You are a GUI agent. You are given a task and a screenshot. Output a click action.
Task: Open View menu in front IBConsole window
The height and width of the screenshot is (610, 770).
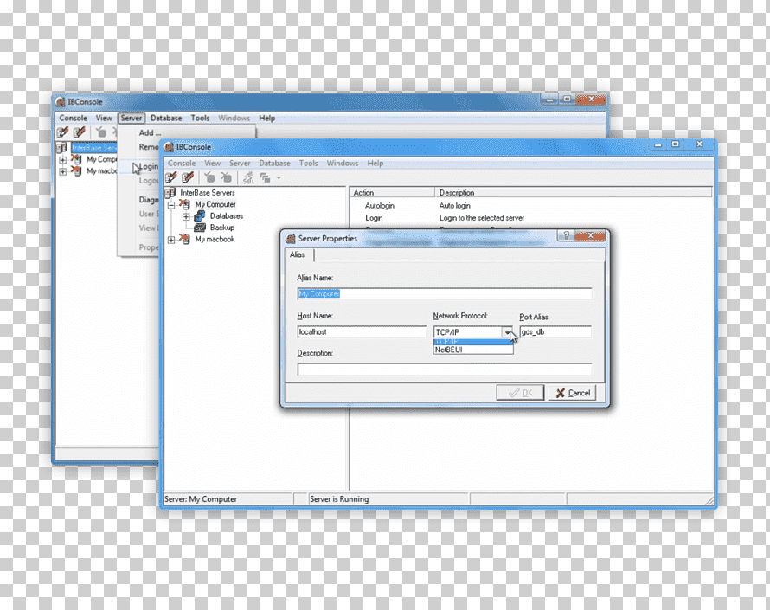point(212,163)
